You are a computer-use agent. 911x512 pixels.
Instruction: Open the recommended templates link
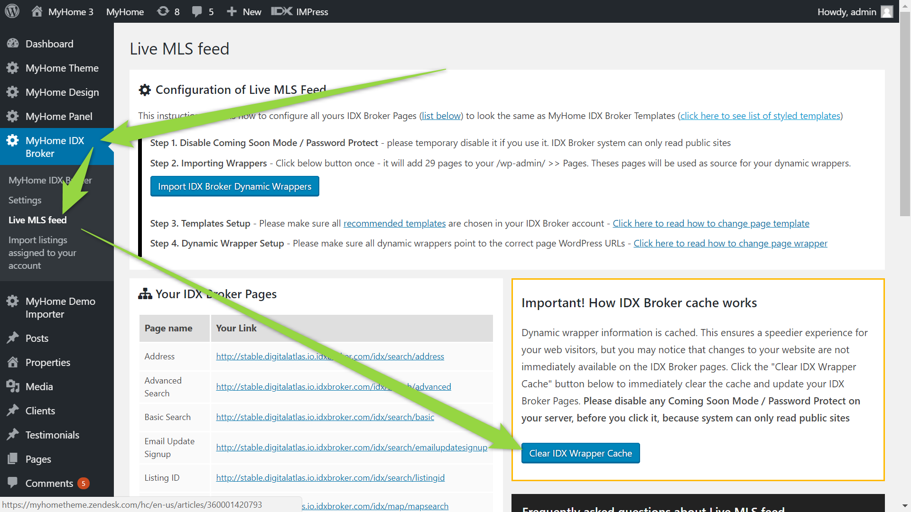394,223
